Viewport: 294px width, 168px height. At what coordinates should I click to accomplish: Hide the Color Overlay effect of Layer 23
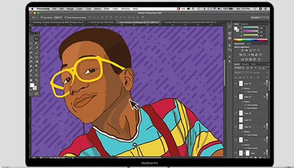coord(245,105)
